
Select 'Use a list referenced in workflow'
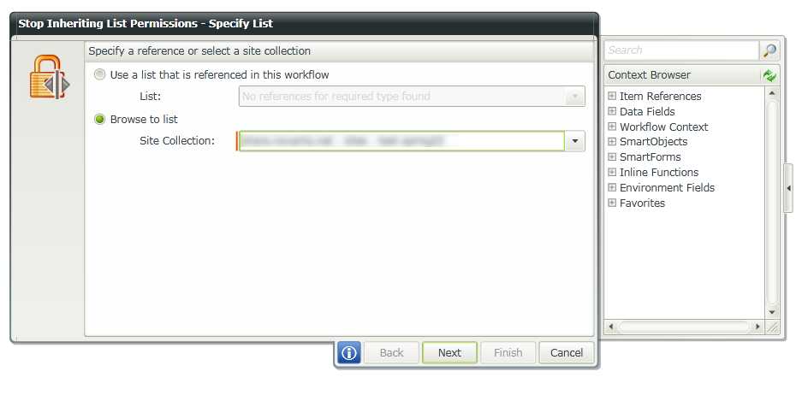pos(100,74)
